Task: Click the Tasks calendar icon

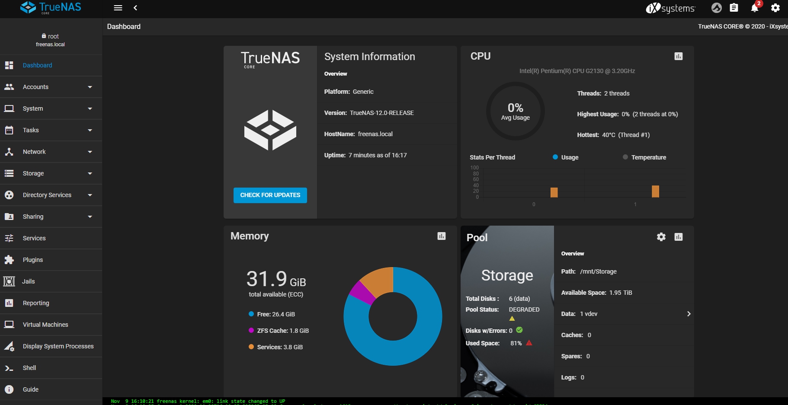Action: [x=9, y=130]
